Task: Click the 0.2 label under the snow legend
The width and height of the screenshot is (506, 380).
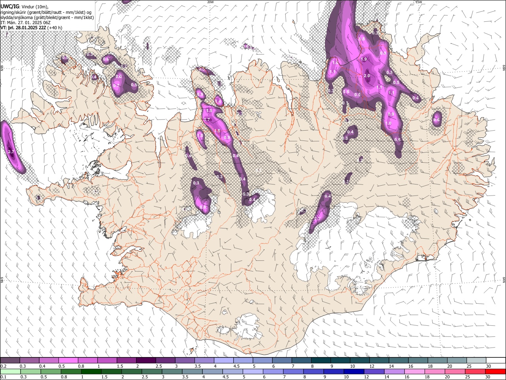Action: click(x=3, y=366)
